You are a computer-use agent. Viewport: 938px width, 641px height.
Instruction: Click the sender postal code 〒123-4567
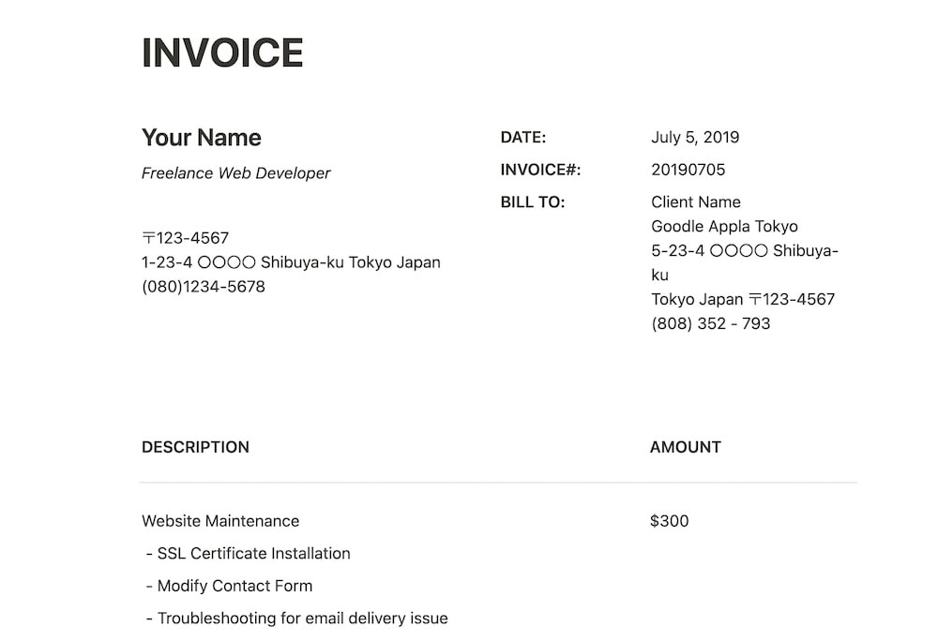[x=186, y=238]
